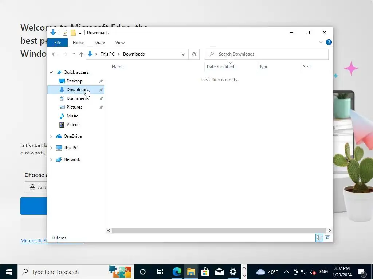Open Explorer Help question mark icon

(x=329, y=42)
